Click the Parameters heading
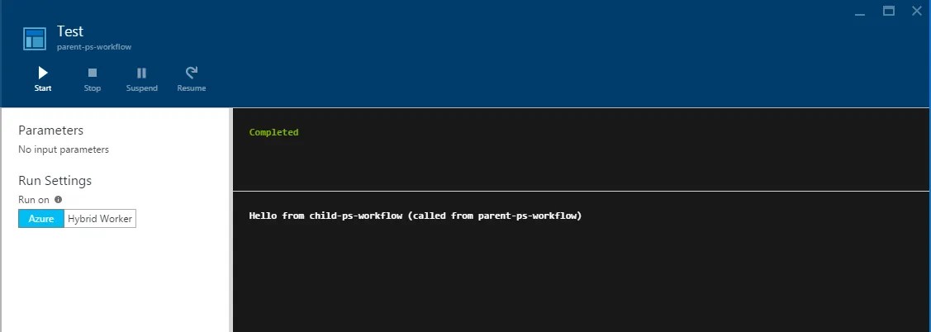 [51, 130]
